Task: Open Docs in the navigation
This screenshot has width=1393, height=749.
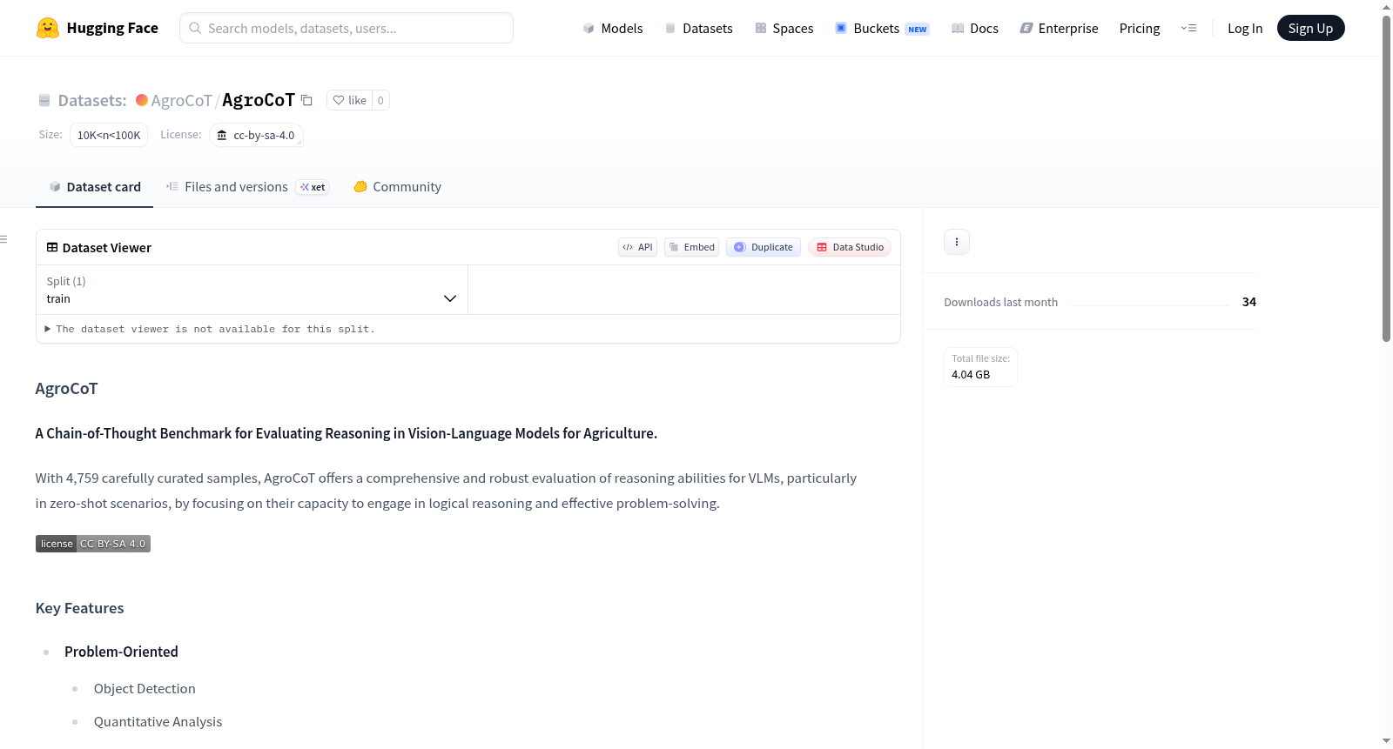Action: tap(974, 28)
